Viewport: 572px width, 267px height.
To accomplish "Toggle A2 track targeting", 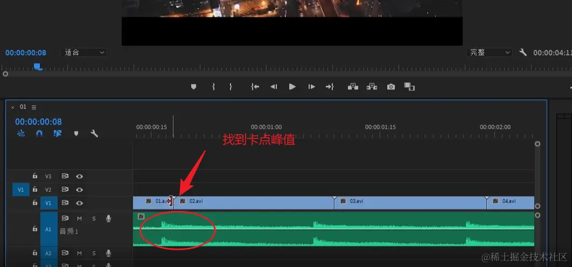I will tap(49, 253).
